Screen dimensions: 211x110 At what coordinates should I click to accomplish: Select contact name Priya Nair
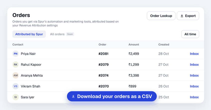coord(28,54)
